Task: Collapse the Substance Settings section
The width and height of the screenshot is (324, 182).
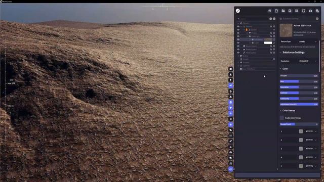Action: (x=280, y=53)
